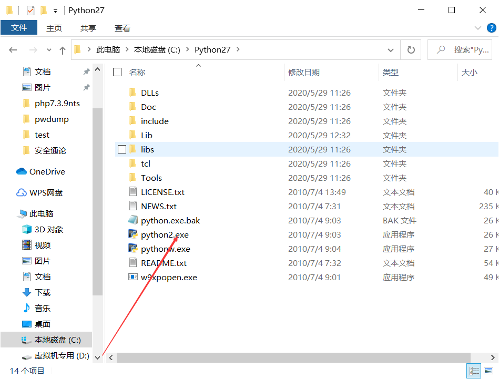Switch to details view in status bar
This screenshot has height=379, width=499.
[473, 371]
